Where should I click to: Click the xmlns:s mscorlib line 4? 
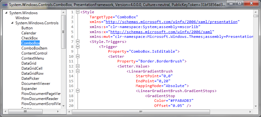[145, 27]
